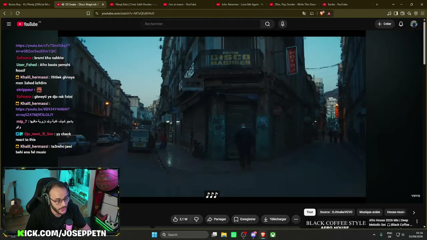Mute audio on DJ Snake tab

pyautogui.click(x=63, y=4)
